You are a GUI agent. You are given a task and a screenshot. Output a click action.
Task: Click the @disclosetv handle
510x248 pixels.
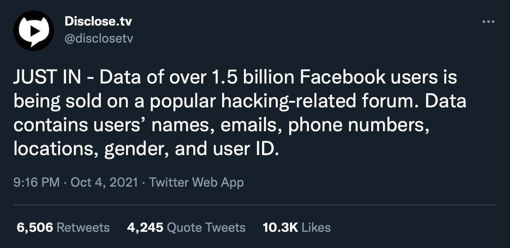click(99, 38)
